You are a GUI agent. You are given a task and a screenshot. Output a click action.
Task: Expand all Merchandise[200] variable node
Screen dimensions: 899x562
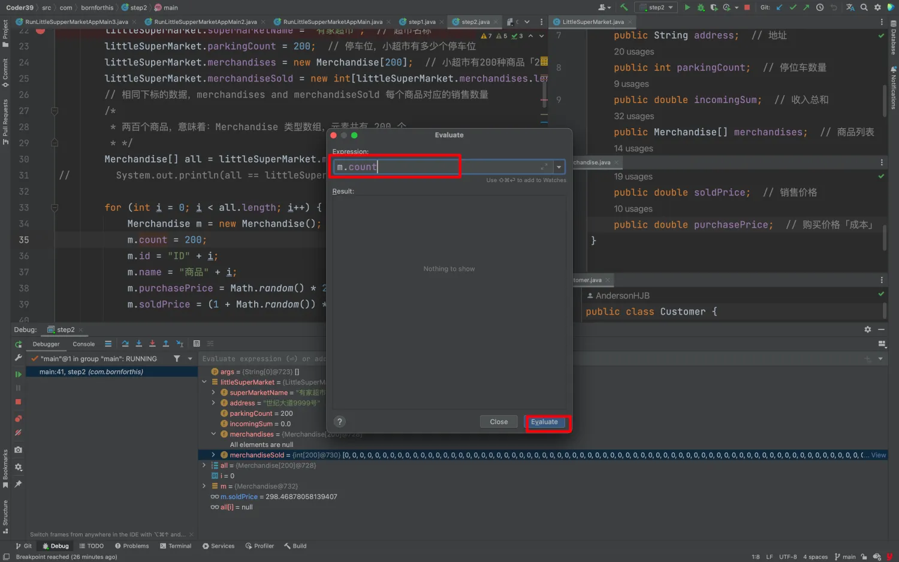pos(204,465)
